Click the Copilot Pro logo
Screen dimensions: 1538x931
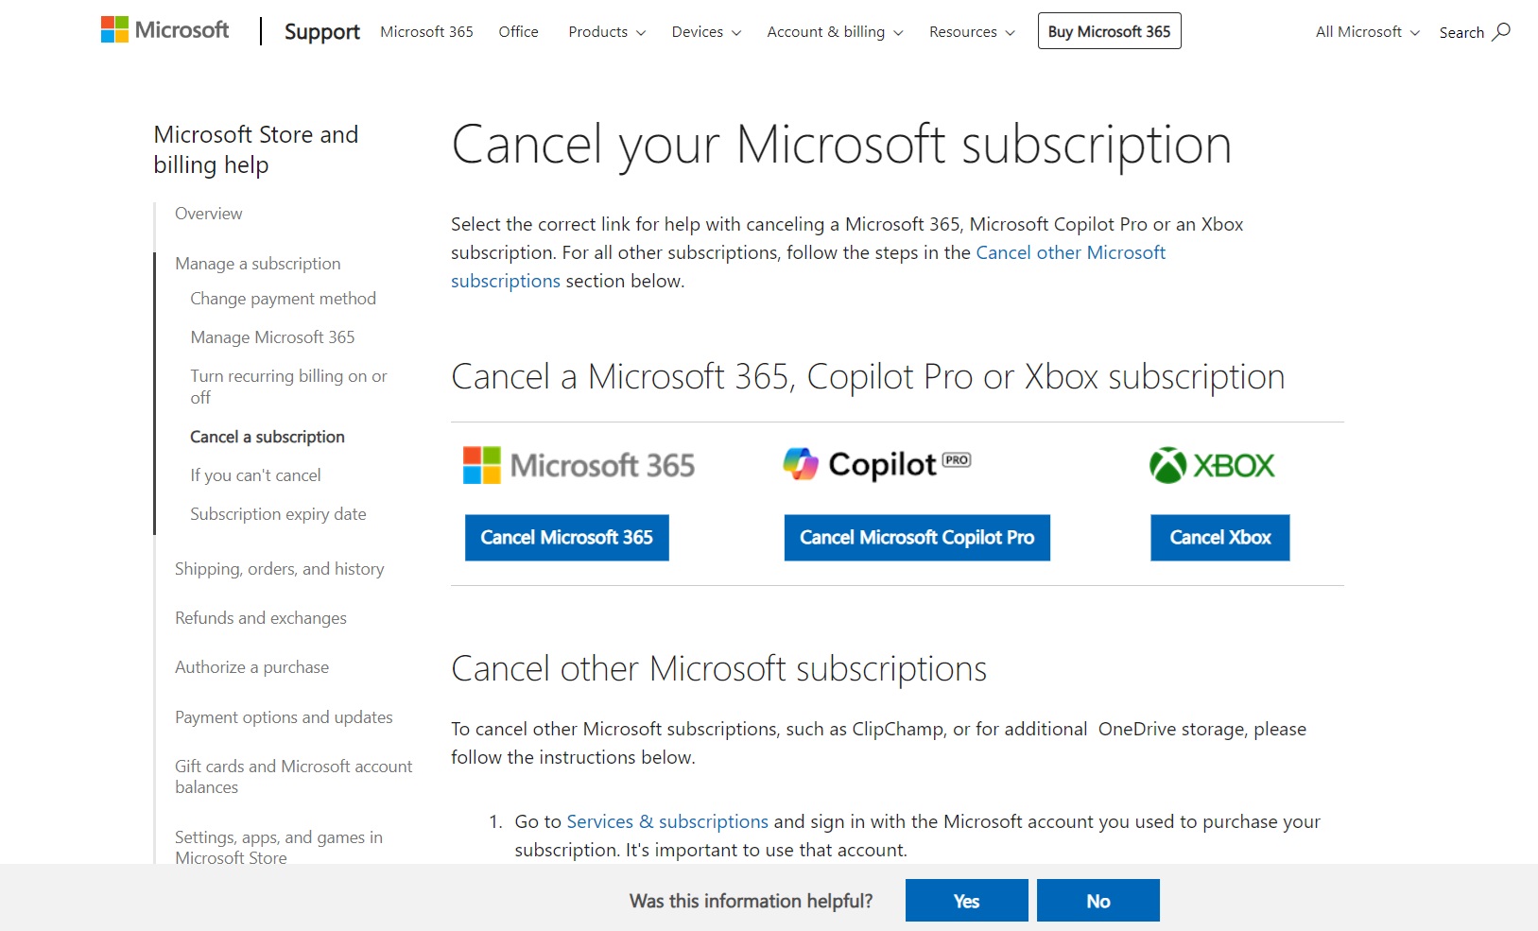click(x=877, y=464)
